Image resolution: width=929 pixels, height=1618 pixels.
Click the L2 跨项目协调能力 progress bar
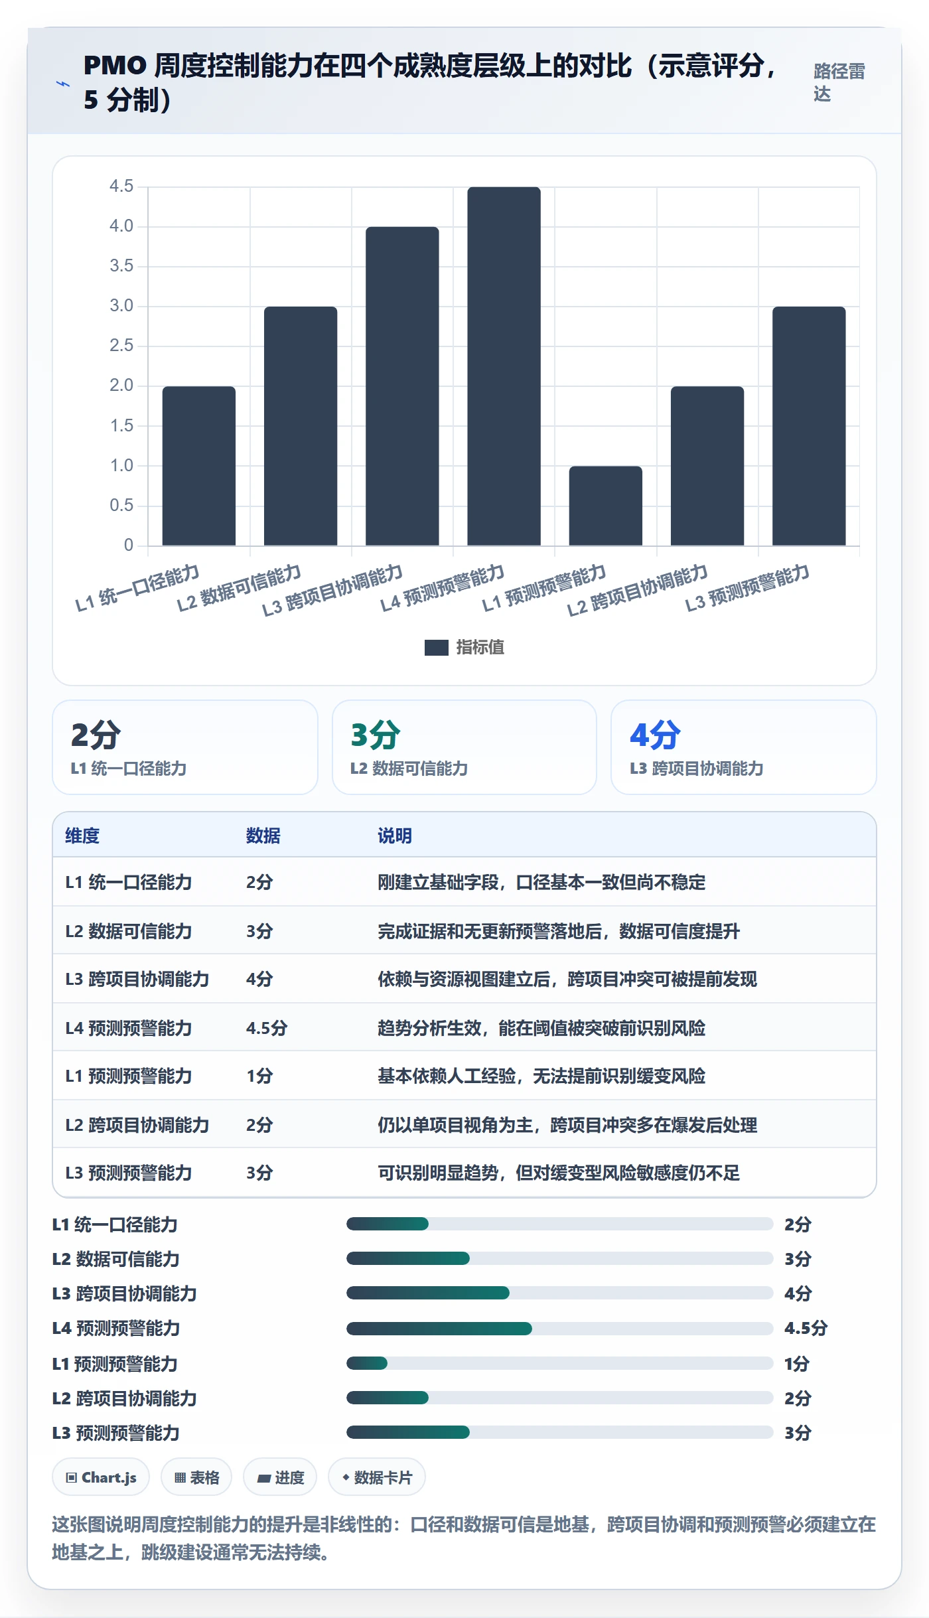click(559, 1398)
